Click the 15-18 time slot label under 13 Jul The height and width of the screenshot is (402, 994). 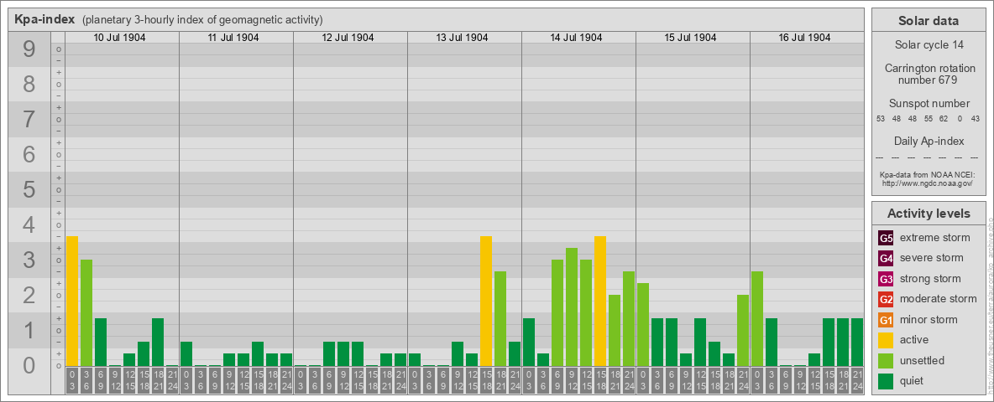[x=486, y=381]
